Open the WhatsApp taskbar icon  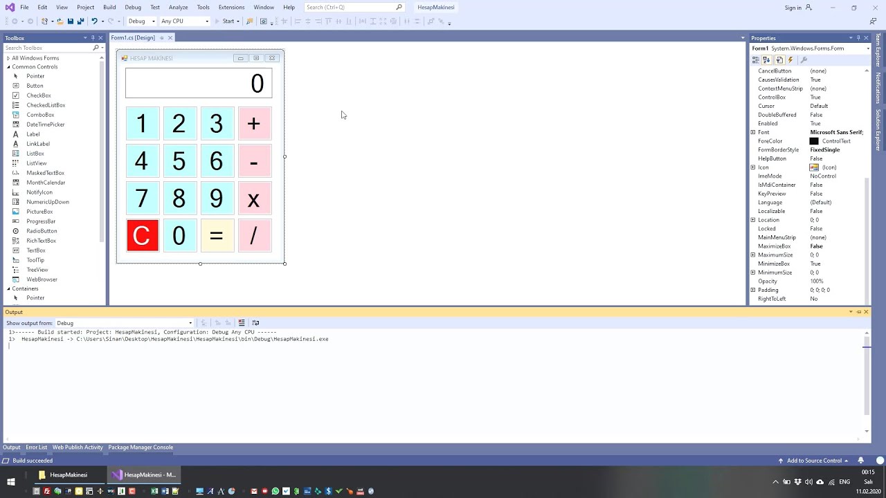[x=275, y=491]
